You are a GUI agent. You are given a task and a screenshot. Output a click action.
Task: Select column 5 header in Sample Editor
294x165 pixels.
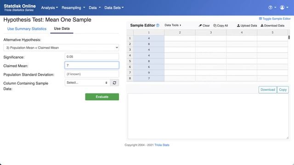coord(272,33)
